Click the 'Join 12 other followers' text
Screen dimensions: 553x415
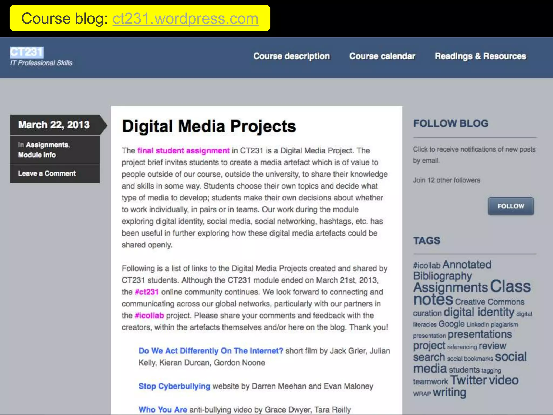[x=447, y=180]
